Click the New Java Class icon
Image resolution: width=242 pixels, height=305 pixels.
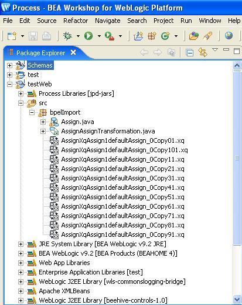165,36
